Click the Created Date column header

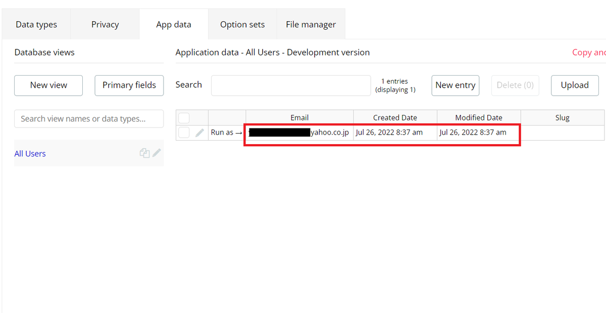pyautogui.click(x=395, y=117)
